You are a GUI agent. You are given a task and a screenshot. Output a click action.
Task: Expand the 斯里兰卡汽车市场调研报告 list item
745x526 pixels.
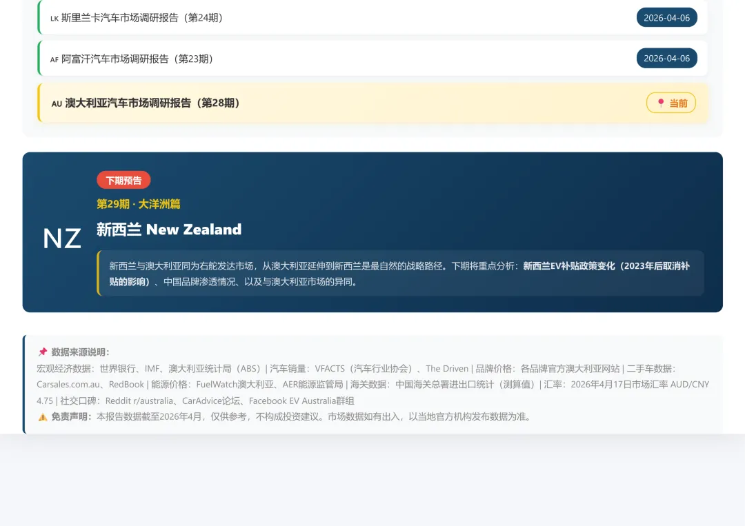click(x=372, y=17)
